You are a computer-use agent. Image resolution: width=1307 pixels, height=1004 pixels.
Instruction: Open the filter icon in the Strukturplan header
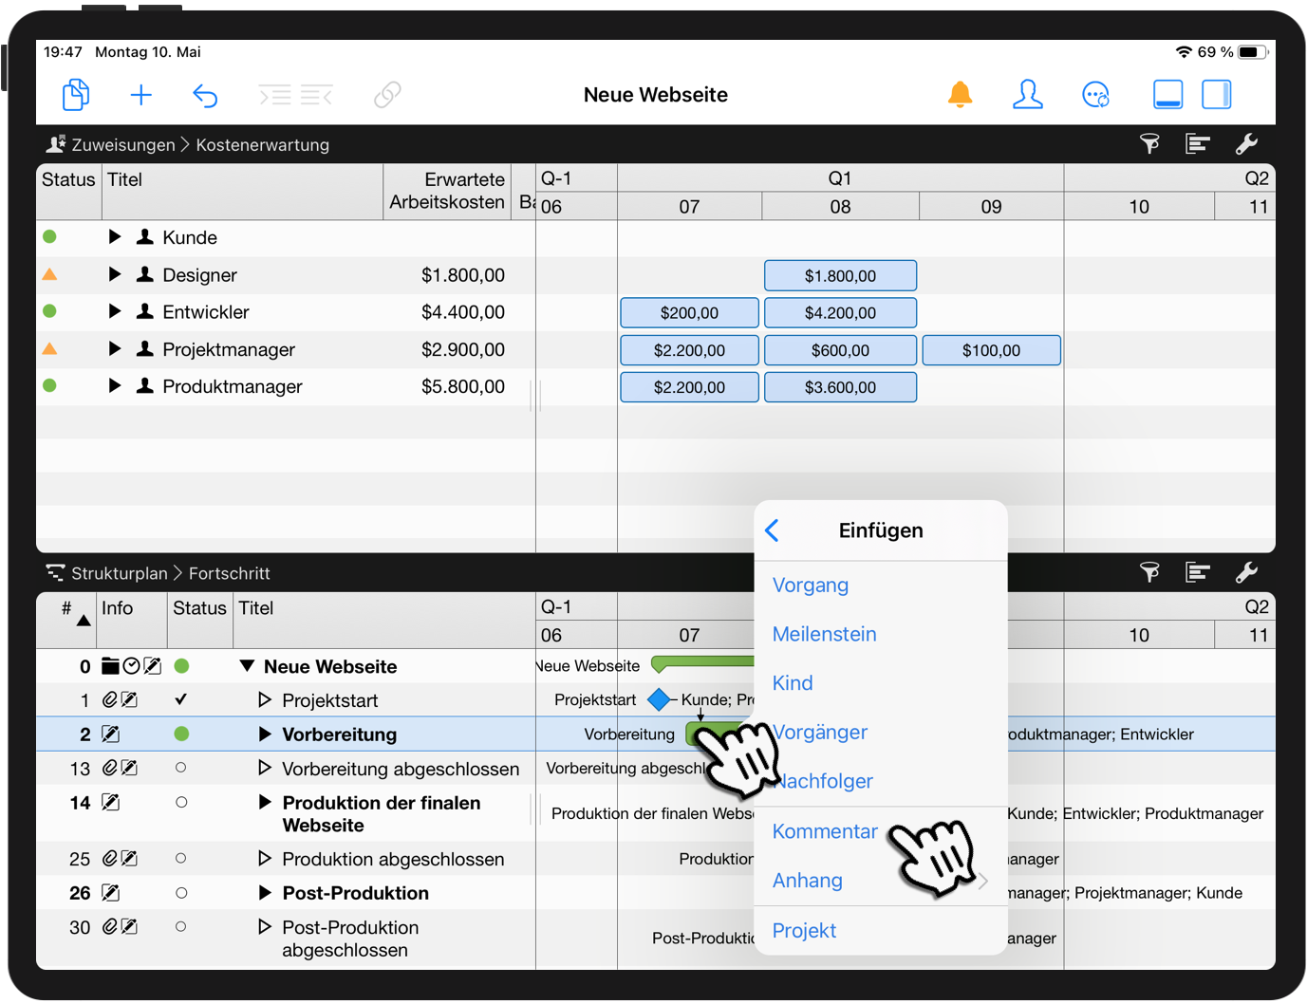tap(1150, 572)
